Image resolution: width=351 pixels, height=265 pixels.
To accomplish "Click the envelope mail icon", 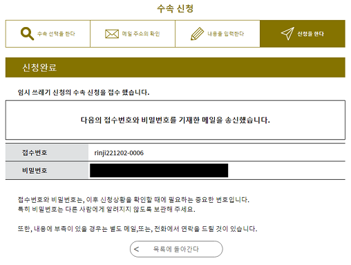I will coord(112,34).
